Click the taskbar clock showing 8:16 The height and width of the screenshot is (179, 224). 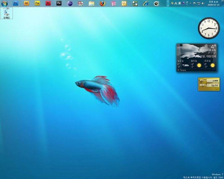[x=213, y=2]
